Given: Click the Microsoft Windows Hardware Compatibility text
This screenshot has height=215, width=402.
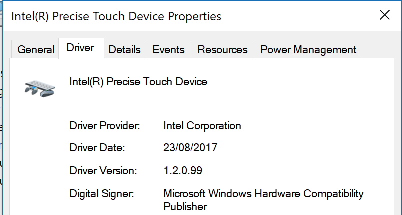Looking at the screenshot, I should (x=263, y=194).
